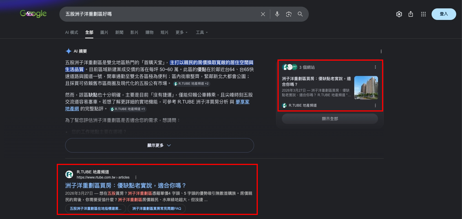This screenshot has height=219, width=462.
Task: Open the 新聞 tab
Action: coord(119,32)
